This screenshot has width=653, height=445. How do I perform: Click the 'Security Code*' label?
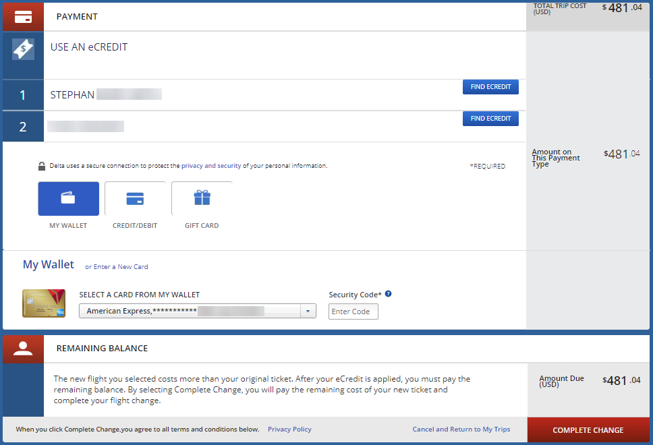355,295
